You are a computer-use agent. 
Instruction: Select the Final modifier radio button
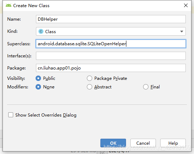[146, 87]
